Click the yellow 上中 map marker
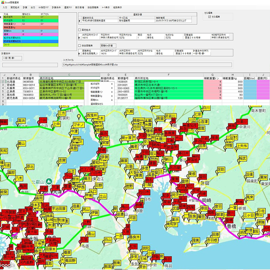The image size is (270, 270). (x=56, y=124)
